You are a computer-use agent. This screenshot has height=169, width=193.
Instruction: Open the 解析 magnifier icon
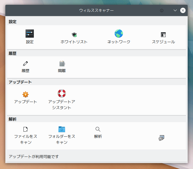point(98,129)
